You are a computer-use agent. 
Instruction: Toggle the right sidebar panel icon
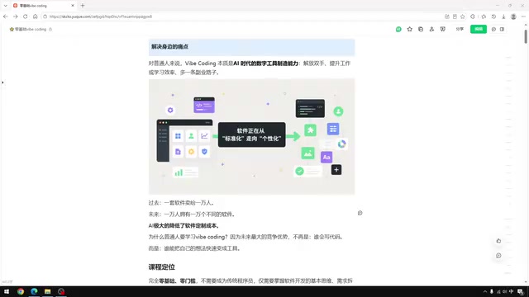click(503, 30)
